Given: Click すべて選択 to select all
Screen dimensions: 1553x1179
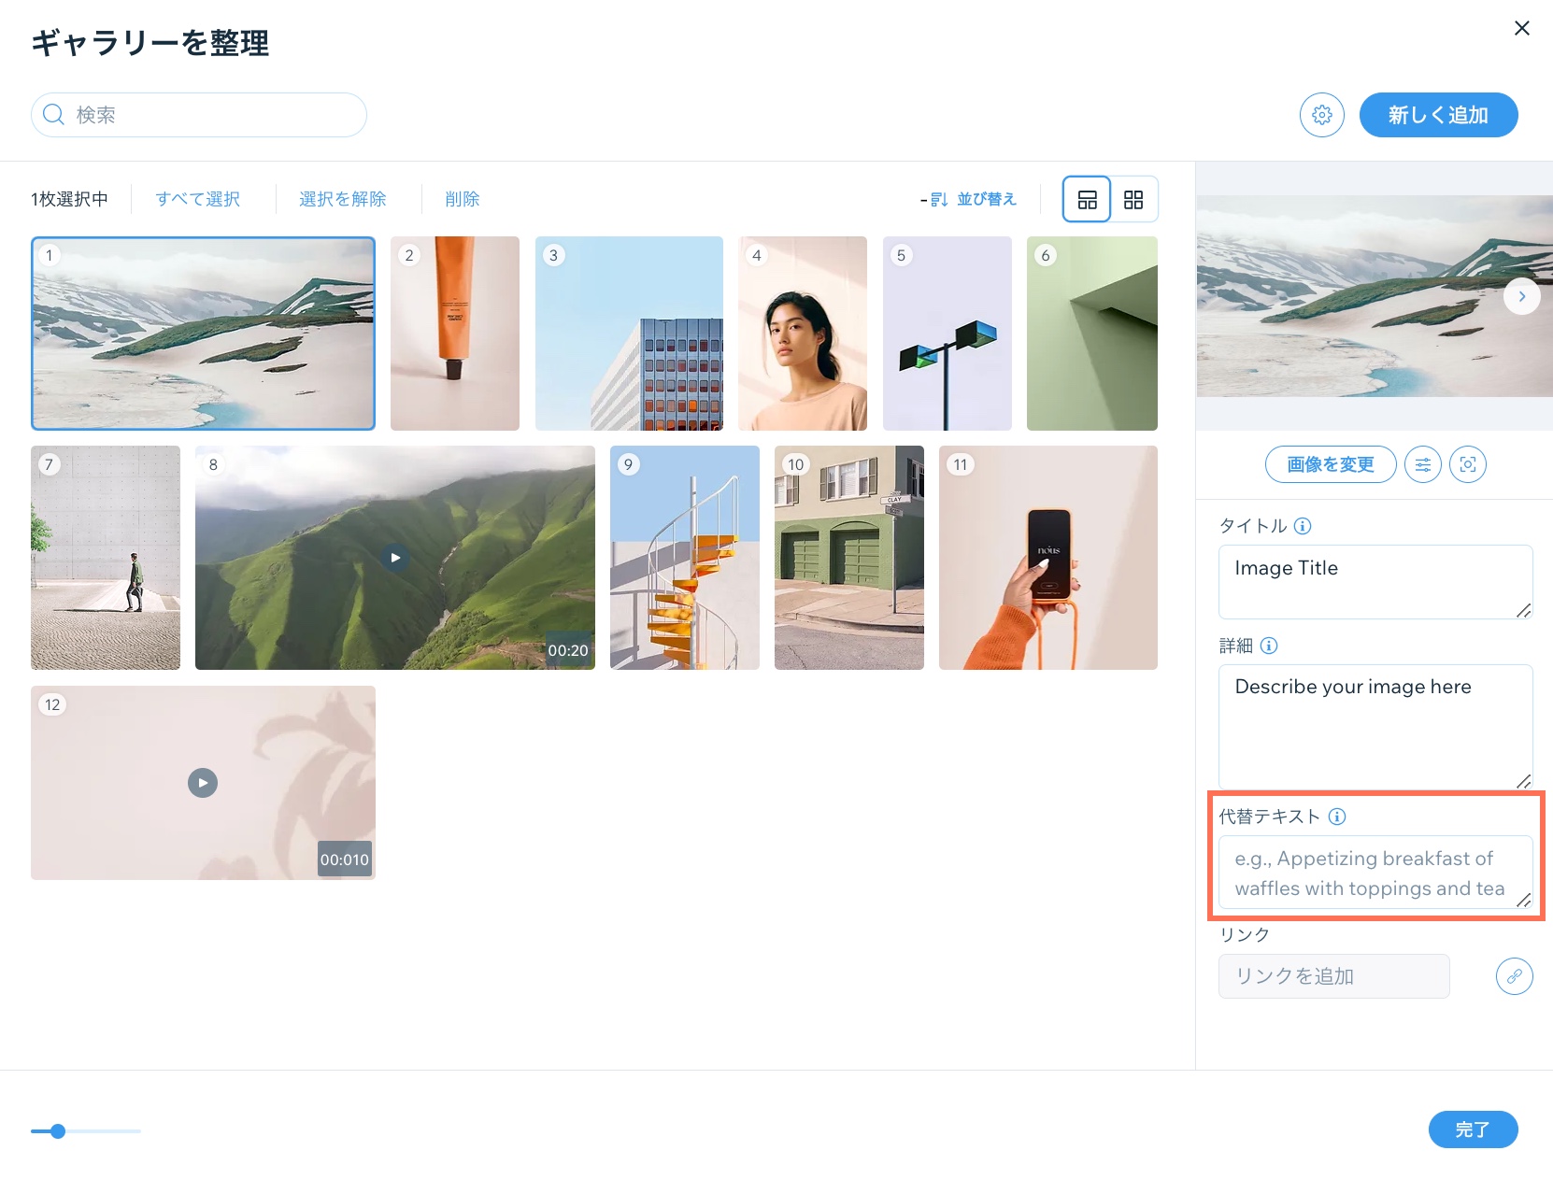Looking at the screenshot, I should coord(198,199).
